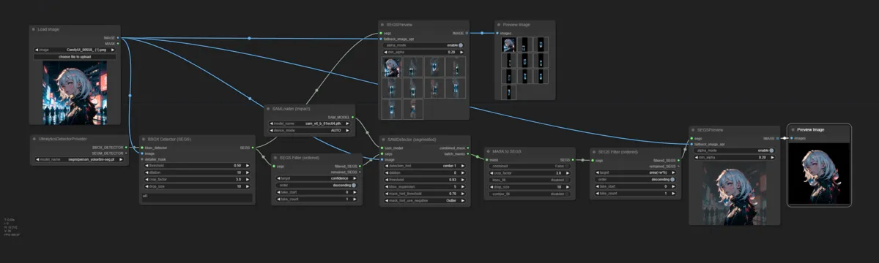This screenshot has width=879, height=263.
Task: Collapse the MASK to SEGS node dot
Action: (x=488, y=150)
